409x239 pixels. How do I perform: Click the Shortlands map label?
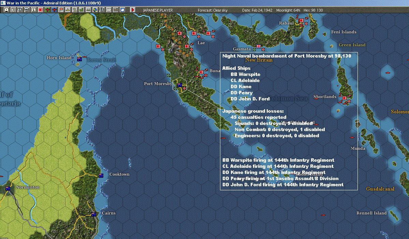[x=325, y=97]
